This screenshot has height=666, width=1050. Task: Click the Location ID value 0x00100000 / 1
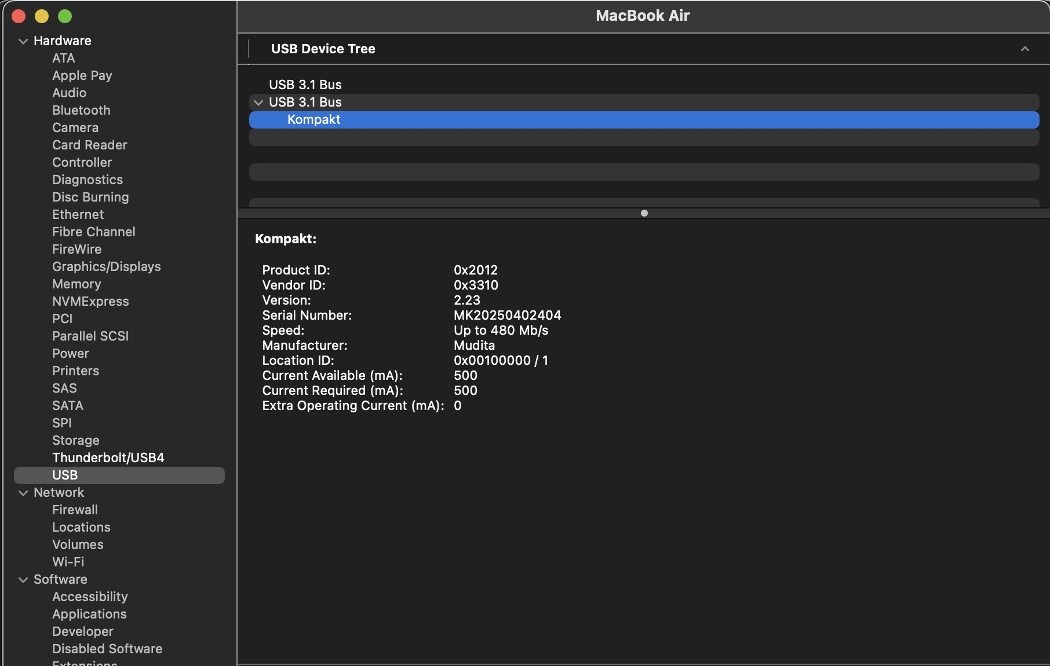pyautogui.click(x=501, y=360)
